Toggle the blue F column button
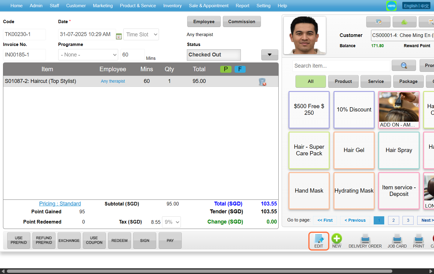The width and height of the screenshot is (434, 274). (x=240, y=69)
